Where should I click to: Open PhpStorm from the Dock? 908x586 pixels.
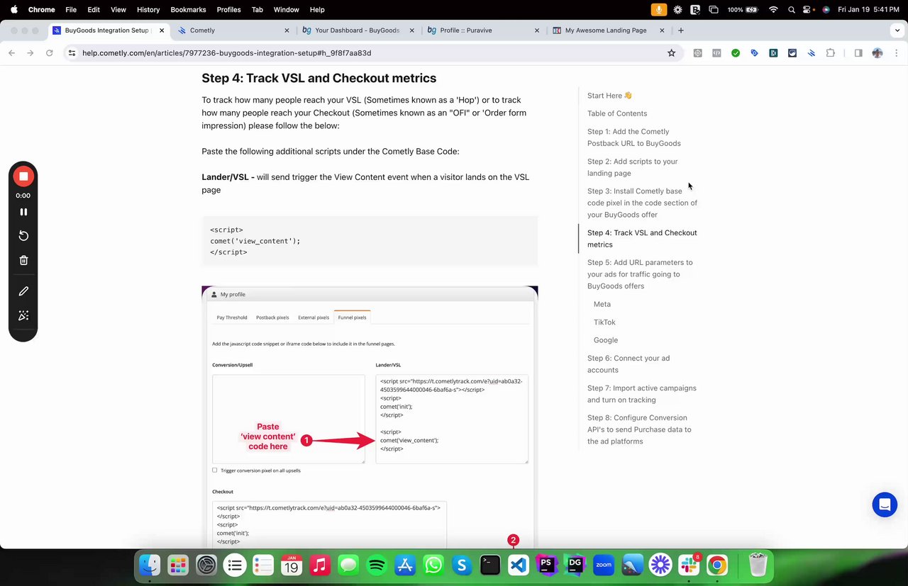pos(547,565)
